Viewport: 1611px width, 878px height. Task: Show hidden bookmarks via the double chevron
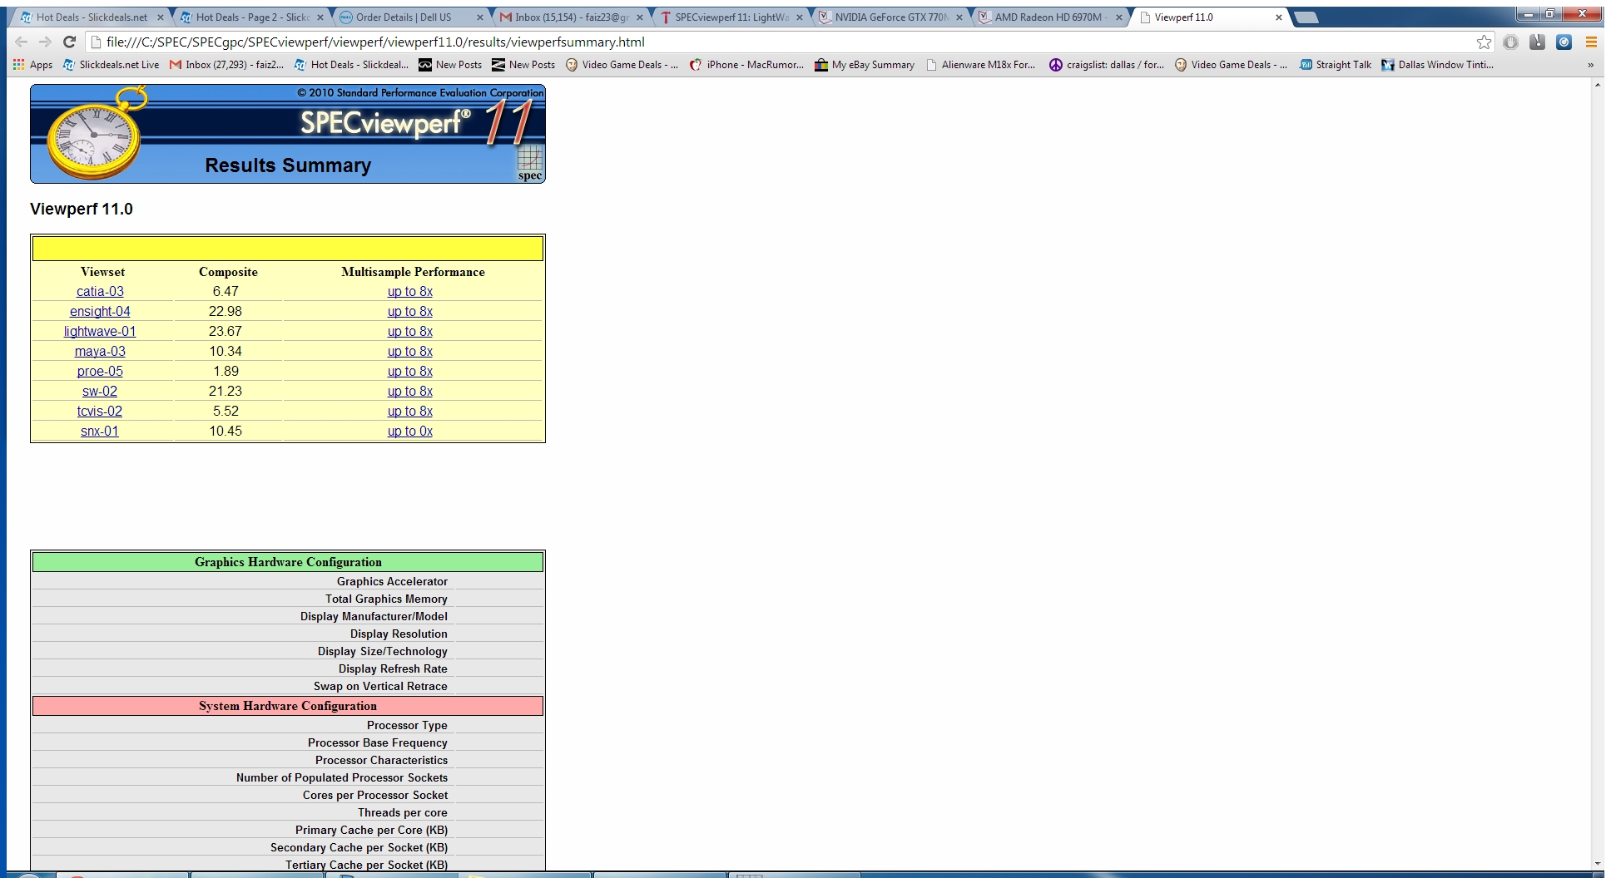(1590, 65)
